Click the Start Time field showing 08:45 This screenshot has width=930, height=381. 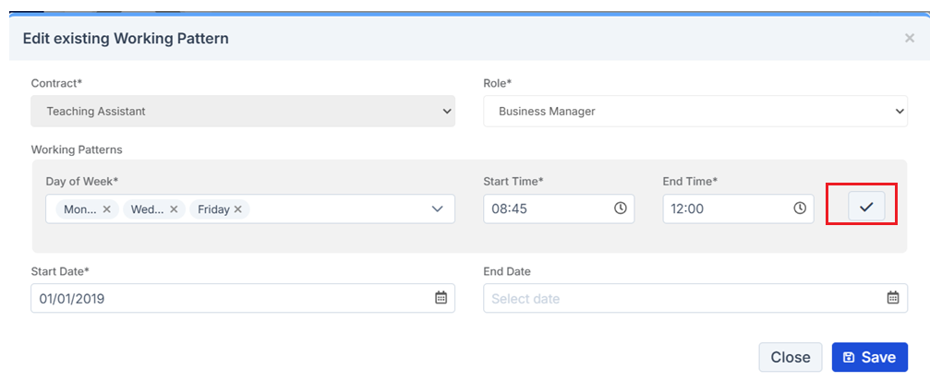545,208
